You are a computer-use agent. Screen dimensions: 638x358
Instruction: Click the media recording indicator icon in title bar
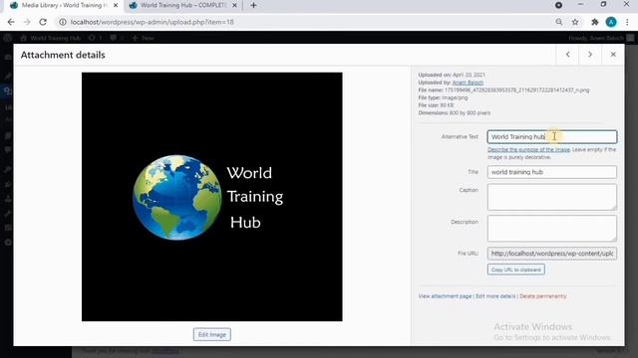point(558,5)
